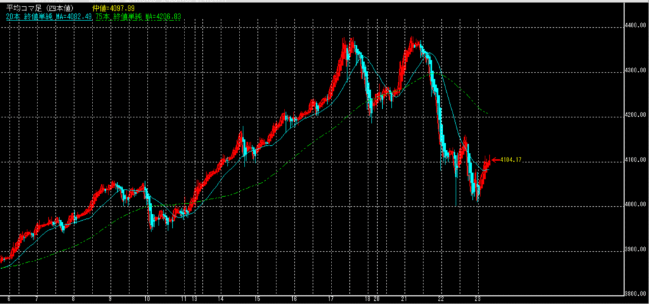Click the yellow 4104.17 price label
Screen dimensions: 649x304
[510, 159]
